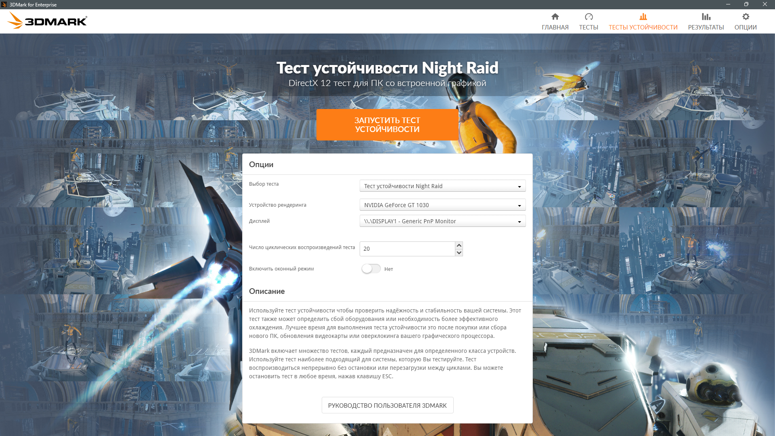Open РУКОВОДСТВО ПОЛЬЗОВАТЕЛЯ 3DMARK

[387, 405]
